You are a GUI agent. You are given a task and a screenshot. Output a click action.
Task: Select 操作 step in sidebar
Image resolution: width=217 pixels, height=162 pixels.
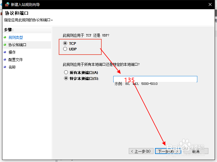coord(12,52)
